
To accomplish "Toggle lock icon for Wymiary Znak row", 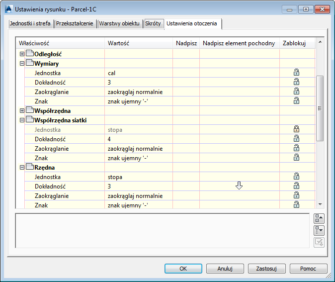I will click(x=296, y=101).
